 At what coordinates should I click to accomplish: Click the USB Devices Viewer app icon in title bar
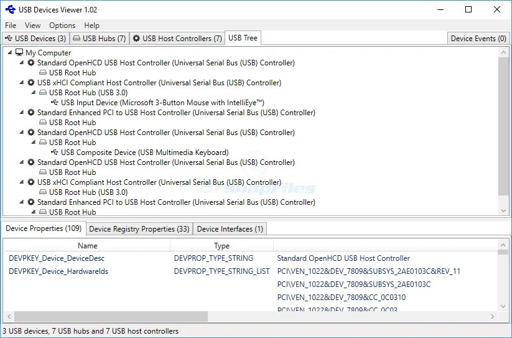10,9
